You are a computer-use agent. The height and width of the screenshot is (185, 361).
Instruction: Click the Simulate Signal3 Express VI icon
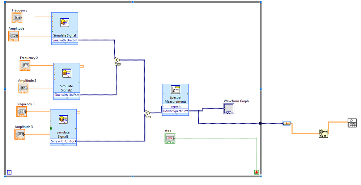click(x=63, y=120)
